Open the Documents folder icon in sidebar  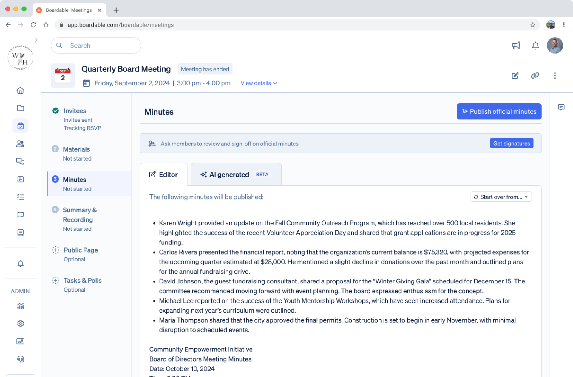pyautogui.click(x=20, y=108)
